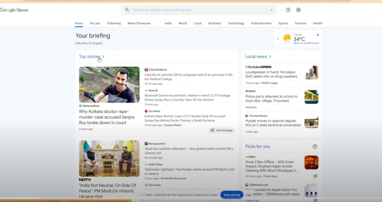Open 'Calcutta HC permits CBI for polygraph' story
Screen dimensions: 382x202
[x=188, y=77]
